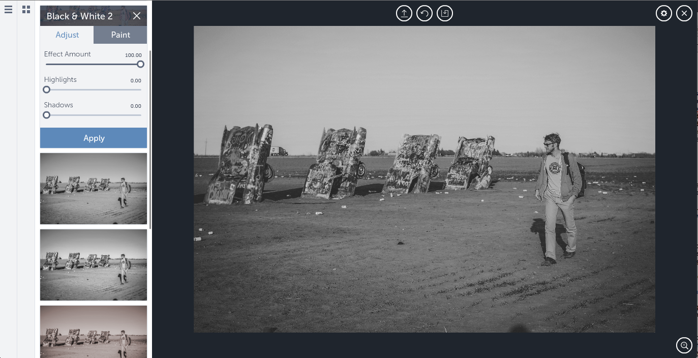Click the Highlights label
698x358 pixels.
[60, 79]
